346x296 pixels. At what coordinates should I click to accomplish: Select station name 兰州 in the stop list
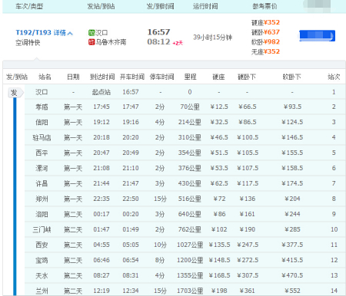[42, 291]
